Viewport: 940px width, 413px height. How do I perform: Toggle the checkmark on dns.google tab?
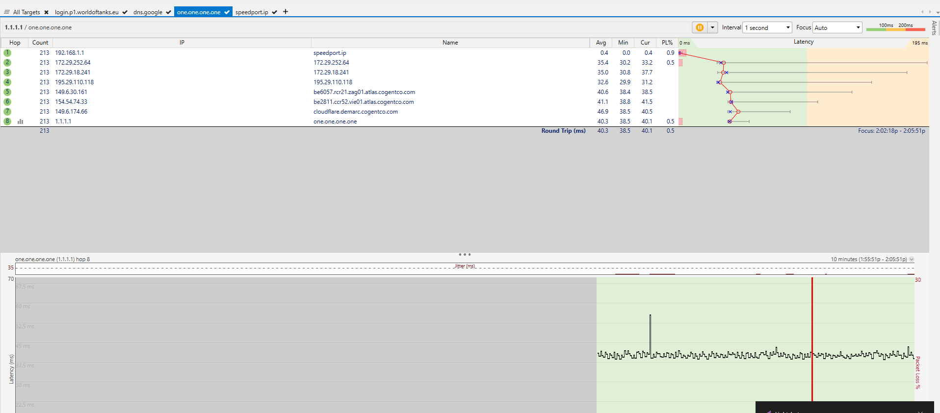(168, 12)
